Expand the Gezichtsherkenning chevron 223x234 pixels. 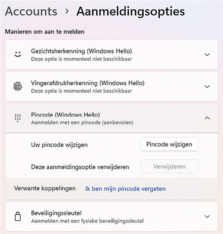207,55
